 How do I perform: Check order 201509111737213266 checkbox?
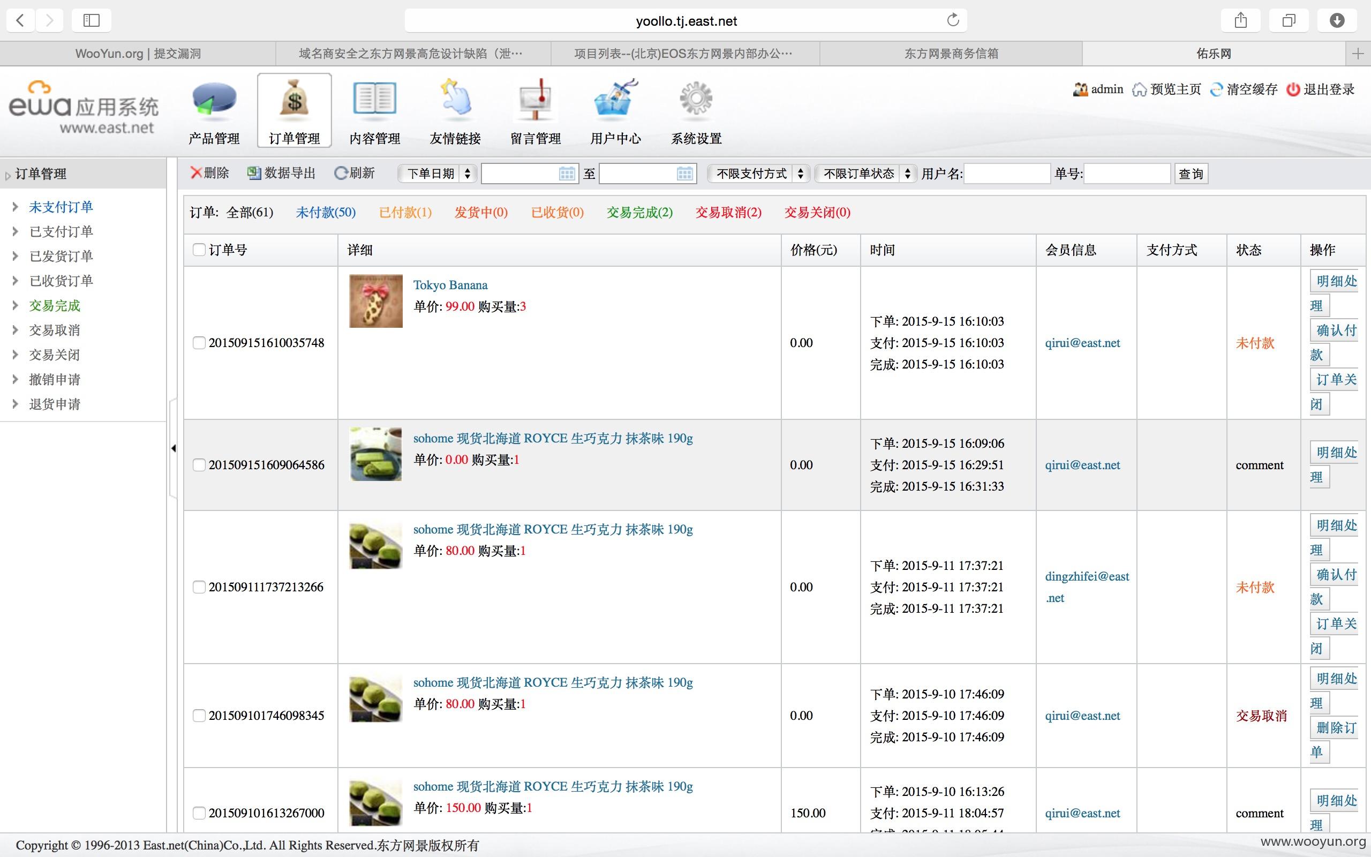point(199,587)
